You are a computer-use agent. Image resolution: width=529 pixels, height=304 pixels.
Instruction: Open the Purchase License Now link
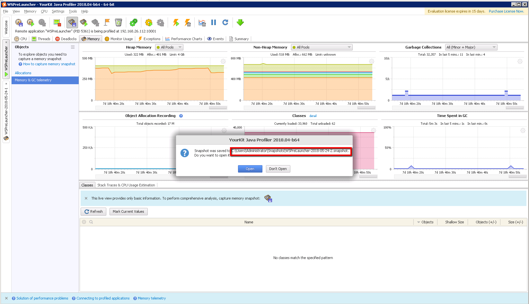coord(507,11)
